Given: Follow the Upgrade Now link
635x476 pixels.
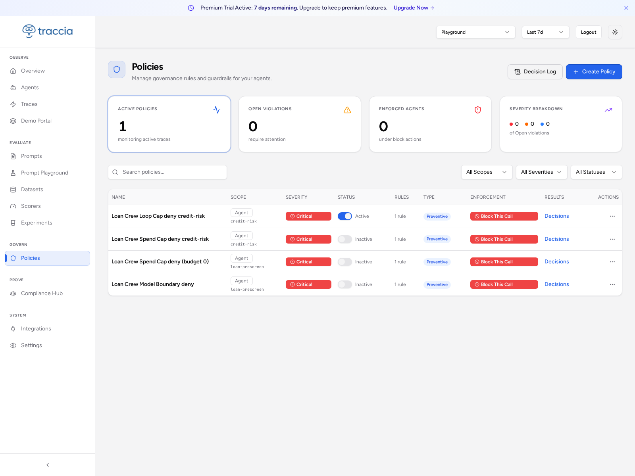Looking at the screenshot, I should (x=414, y=8).
